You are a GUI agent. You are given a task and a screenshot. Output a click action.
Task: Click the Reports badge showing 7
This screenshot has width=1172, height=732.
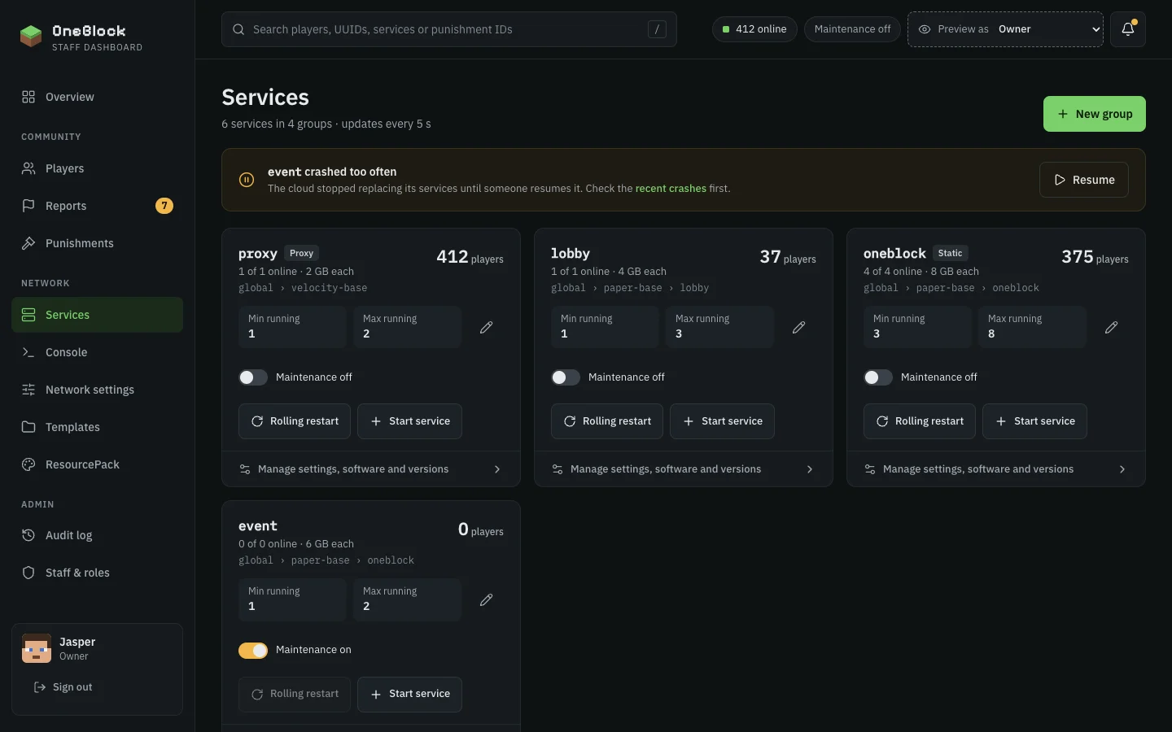[164, 206]
